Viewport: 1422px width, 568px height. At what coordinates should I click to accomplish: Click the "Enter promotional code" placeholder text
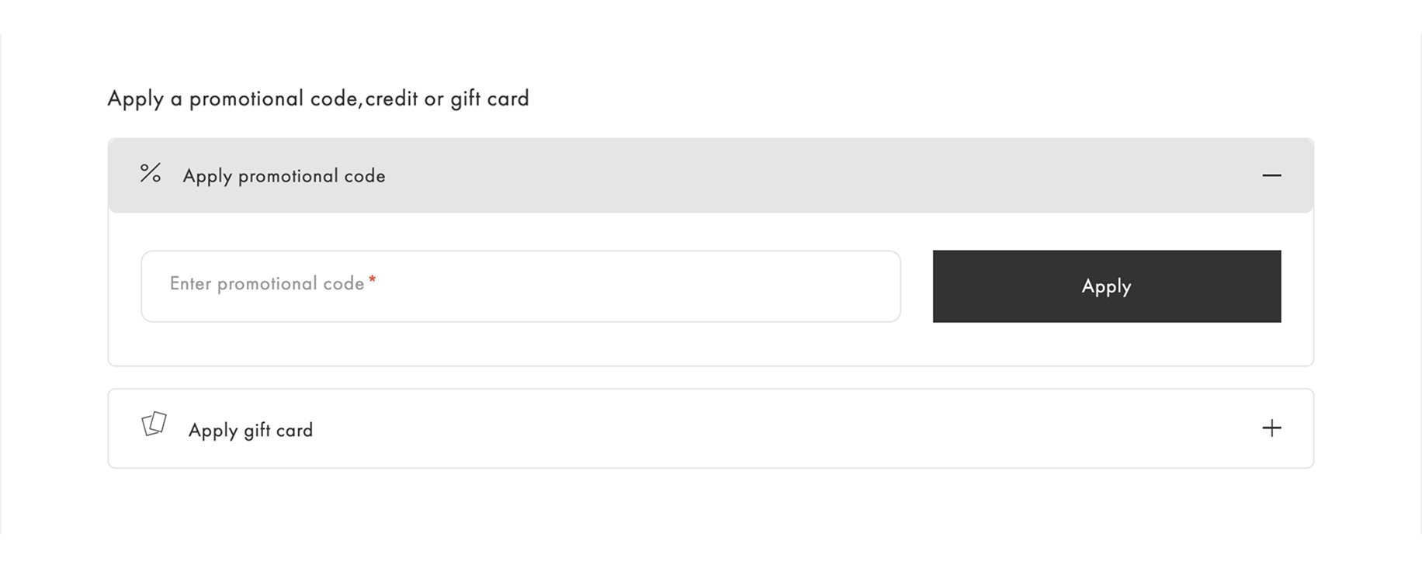267,284
